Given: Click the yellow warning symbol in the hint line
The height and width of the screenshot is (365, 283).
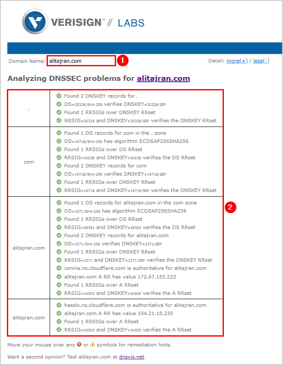Looking at the screenshot, I should pos(92,344).
